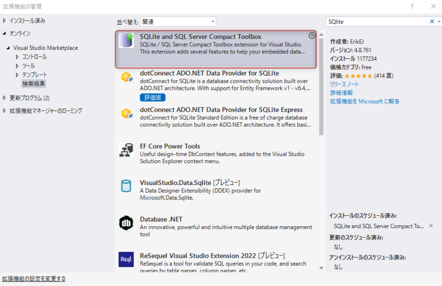Click the results list scroll up arrow
Viewport: 442px width, 286px height.
tap(321, 34)
